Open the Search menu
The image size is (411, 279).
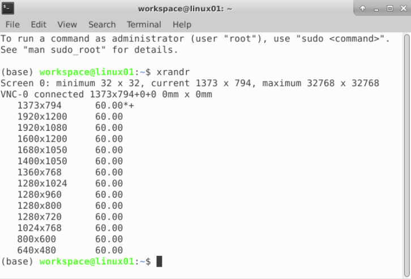(102, 25)
